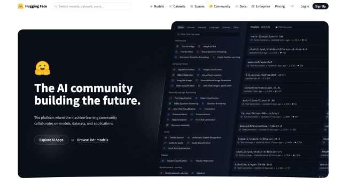
Task: Open the more options menu beside Pricing
Action: coord(292,6)
